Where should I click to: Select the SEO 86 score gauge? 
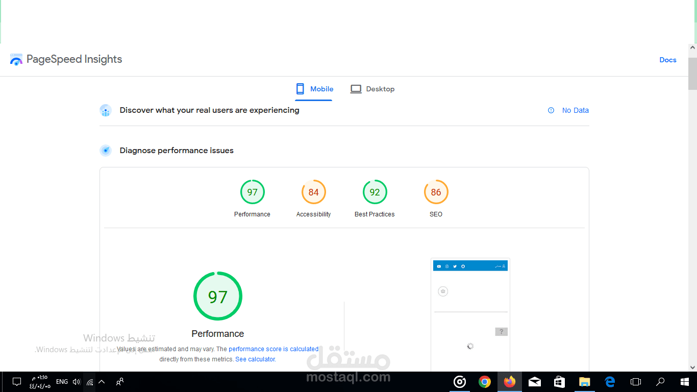[436, 192]
